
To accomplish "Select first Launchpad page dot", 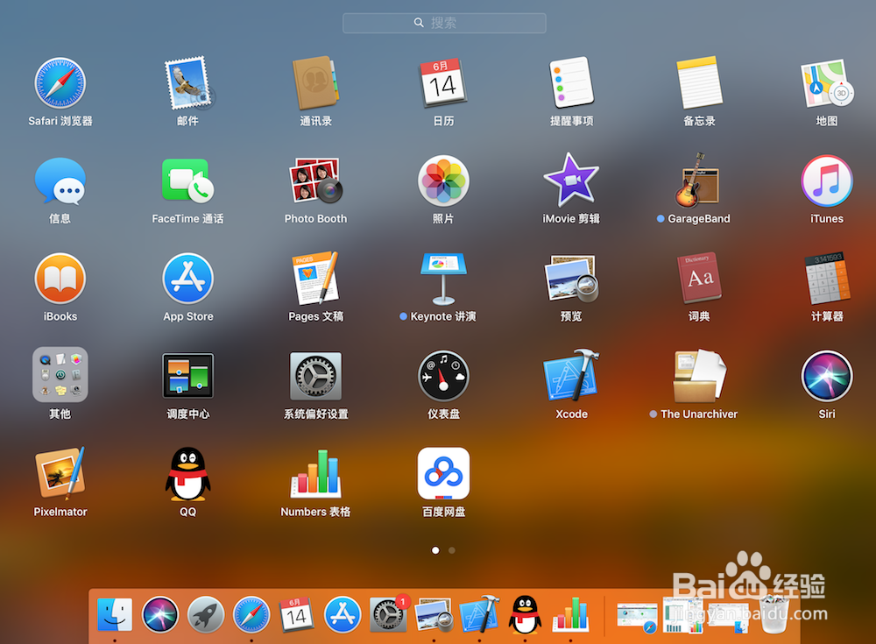I will 435,550.
